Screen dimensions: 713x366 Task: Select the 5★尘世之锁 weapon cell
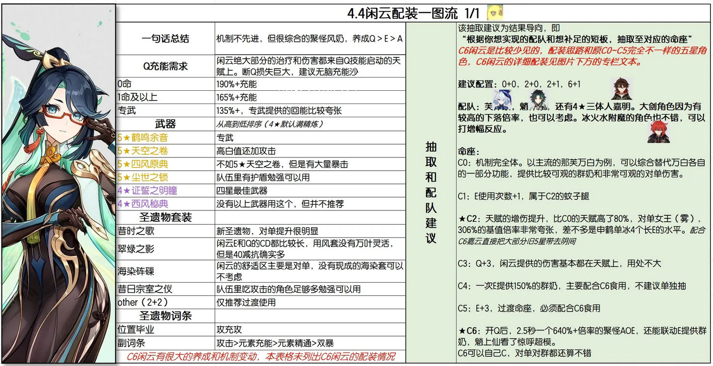point(165,177)
